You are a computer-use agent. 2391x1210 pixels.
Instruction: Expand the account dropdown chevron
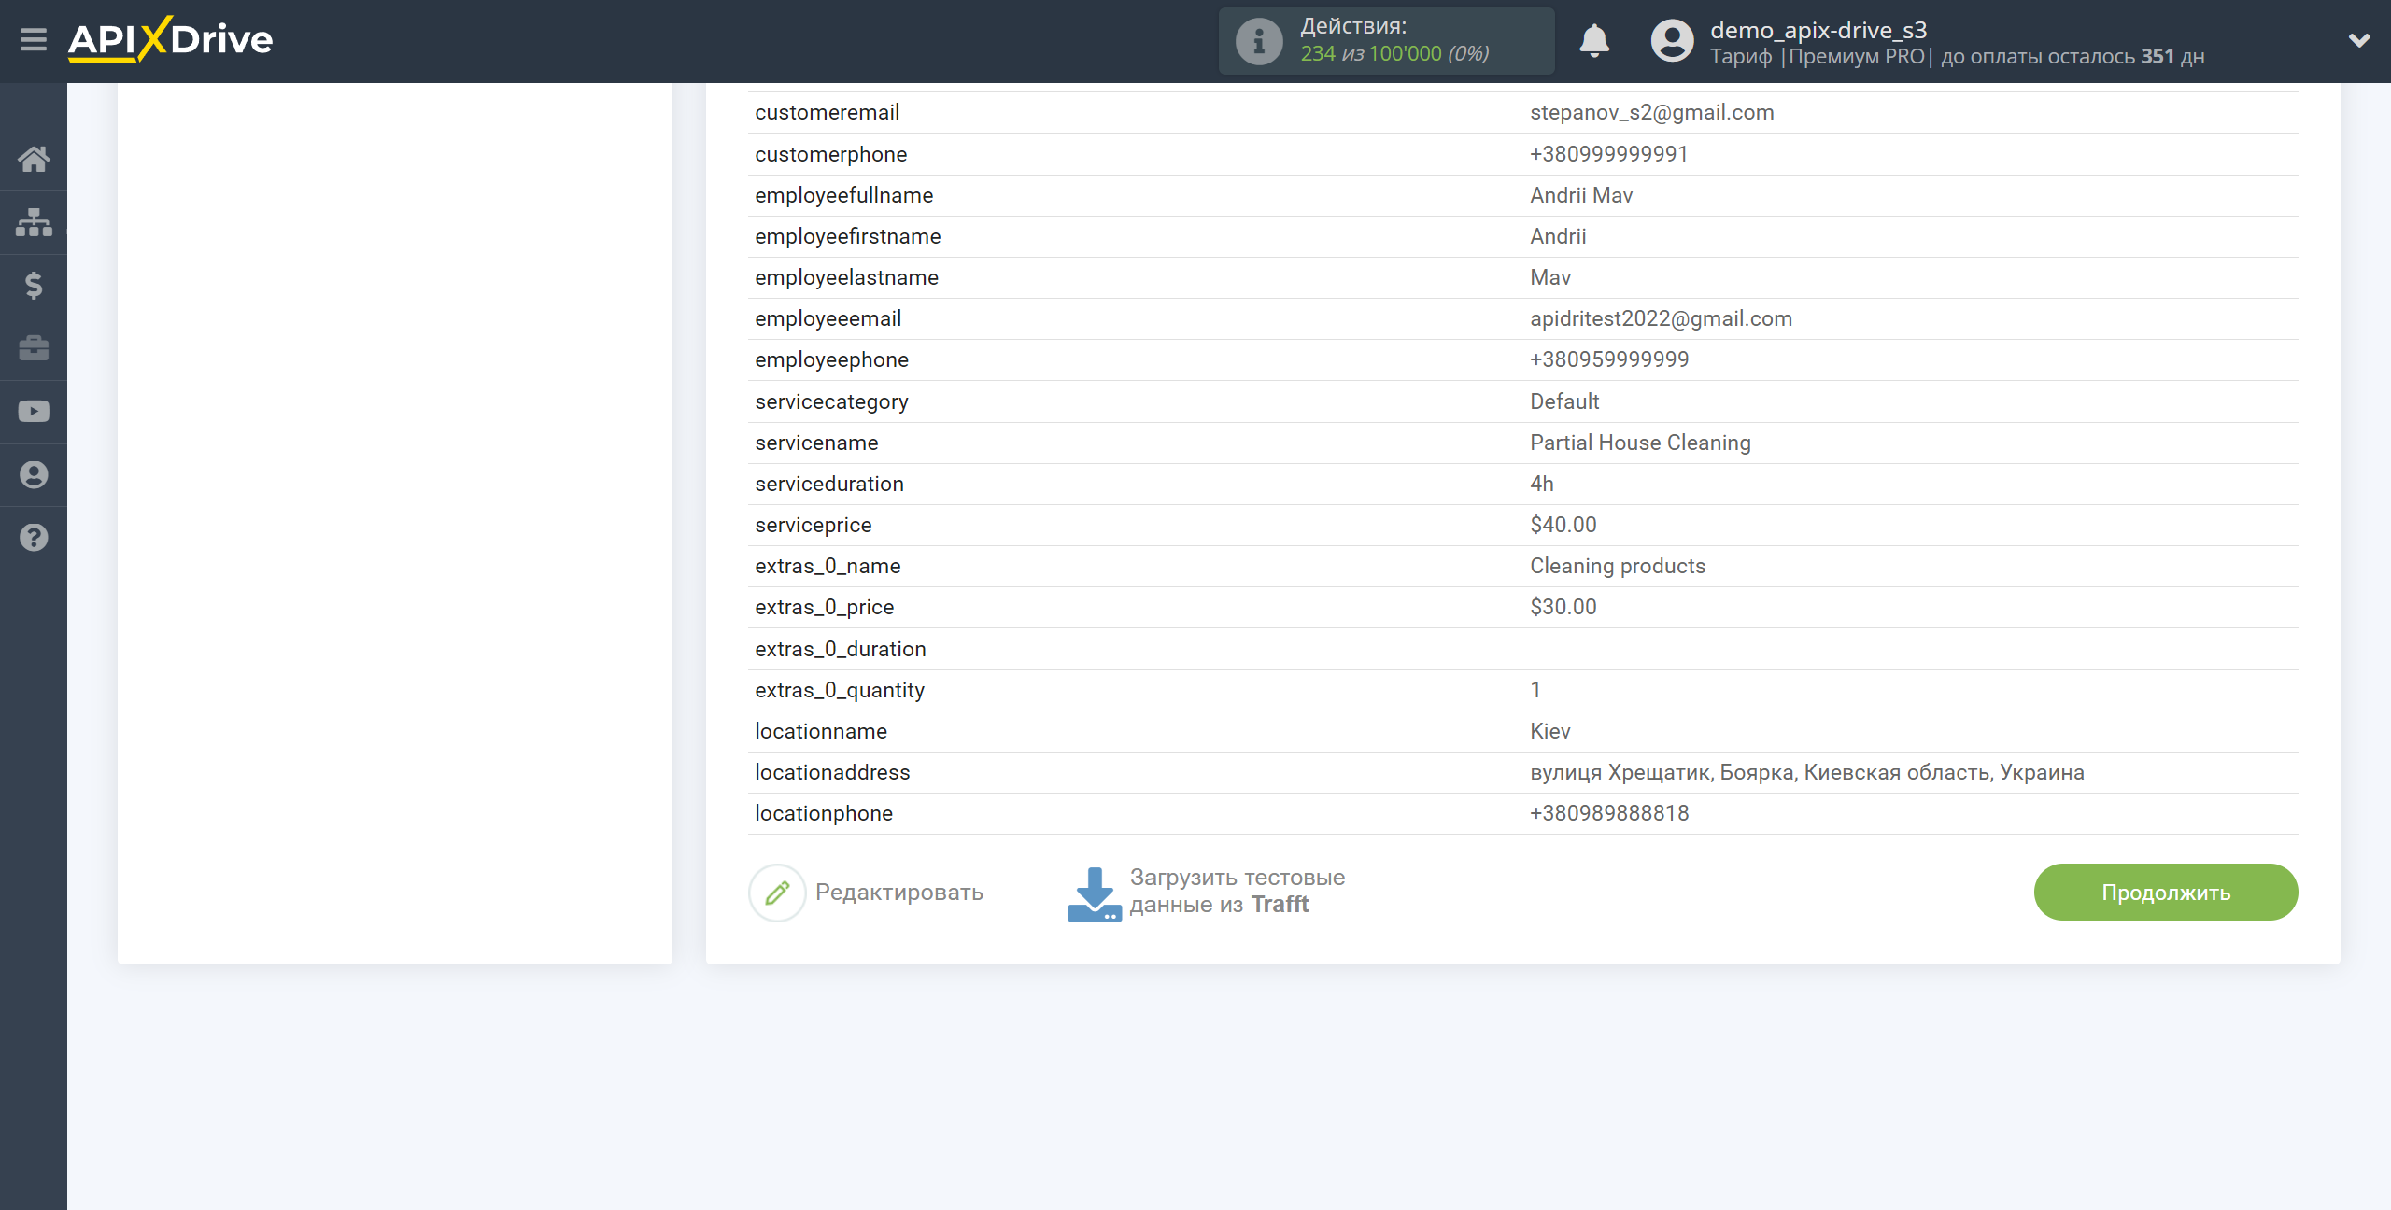tap(2359, 40)
